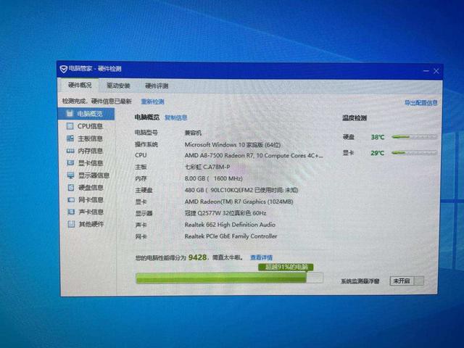
Task: Click the shield logo in title bar
Action: (63, 70)
